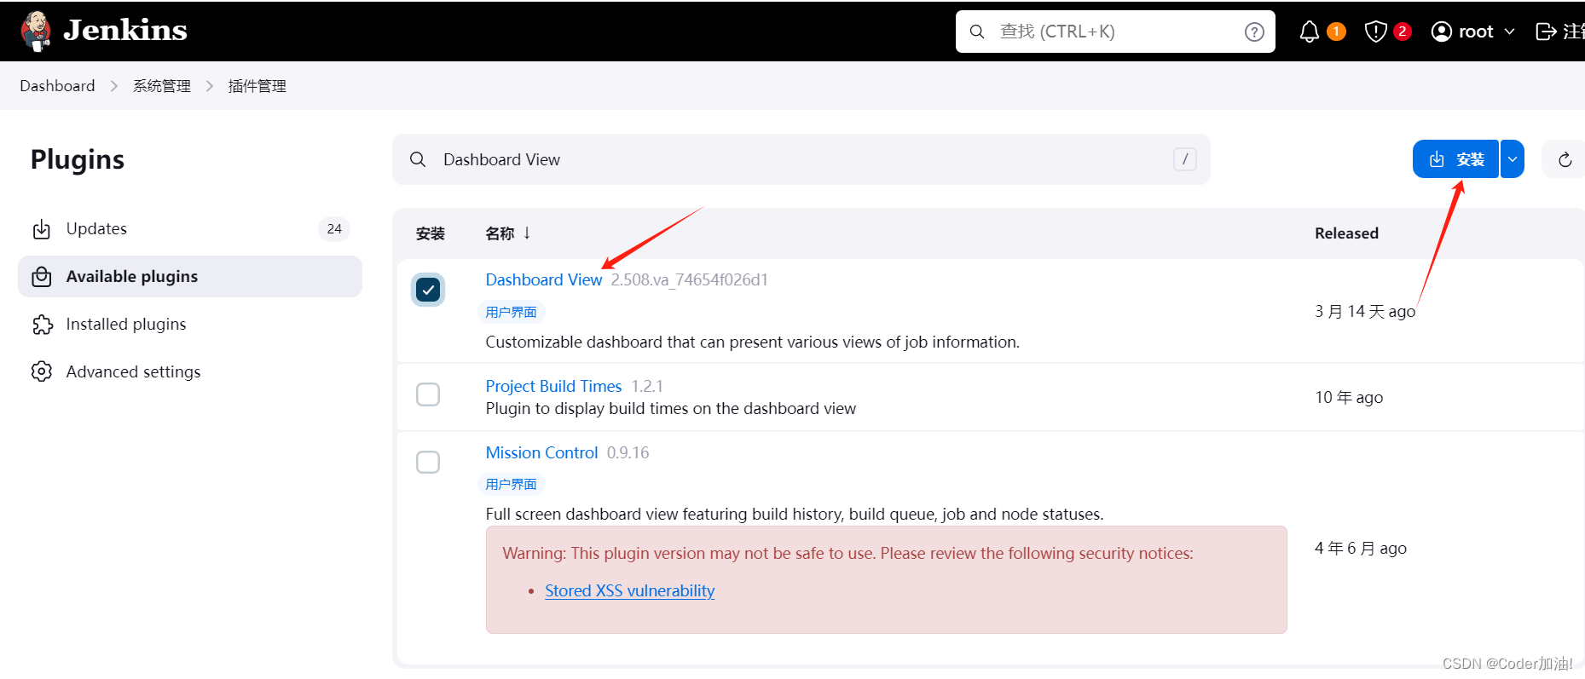Click the orange notification count badge
This screenshot has width=1585, height=679.
point(1336,32)
